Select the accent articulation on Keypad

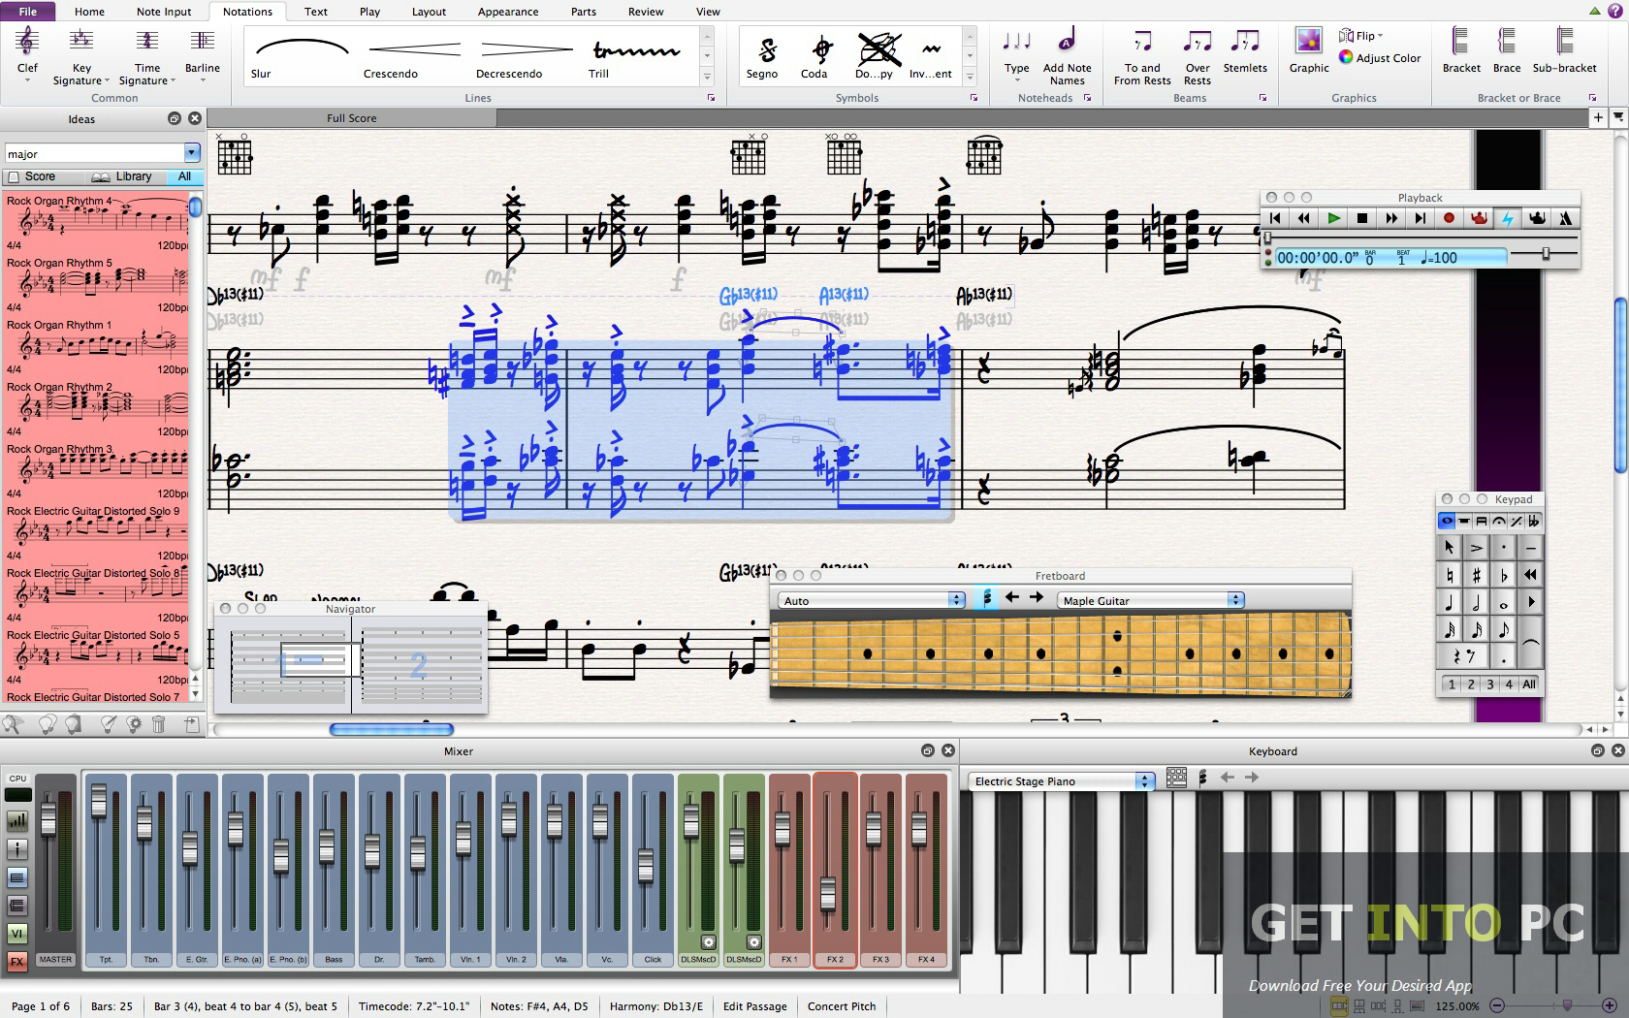[1476, 548]
